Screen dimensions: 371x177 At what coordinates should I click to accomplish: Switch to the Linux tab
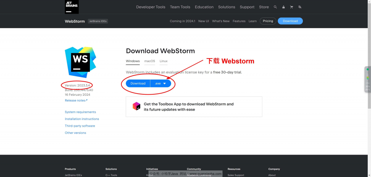163,61
